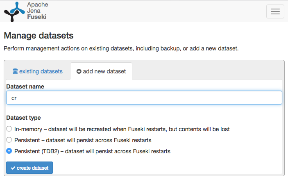Click the 'Manage datasets' page heading
The height and width of the screenshot is (182, 288).
[39, 36]
